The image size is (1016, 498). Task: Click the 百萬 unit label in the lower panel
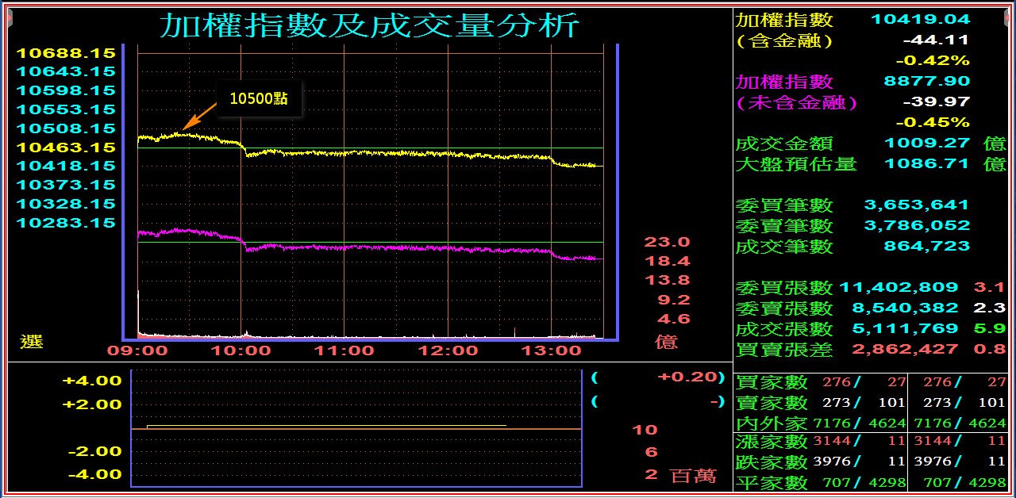pyautogui.click(x=693, y=475)
